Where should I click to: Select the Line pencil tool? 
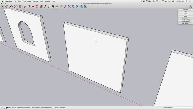[x=11, y=6]
